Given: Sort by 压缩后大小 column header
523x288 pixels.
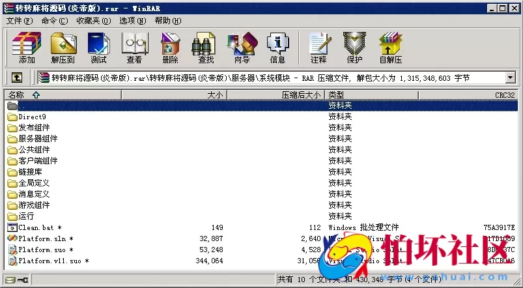Looking at the screenshot, I should [x=277, y=95].
